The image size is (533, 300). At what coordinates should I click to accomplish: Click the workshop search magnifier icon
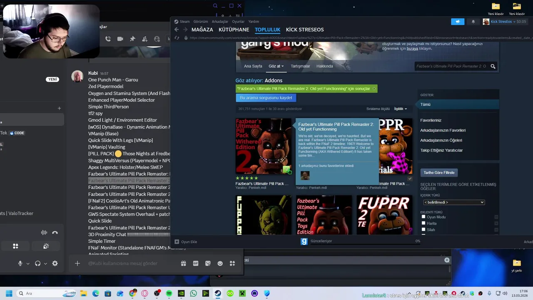493,66
